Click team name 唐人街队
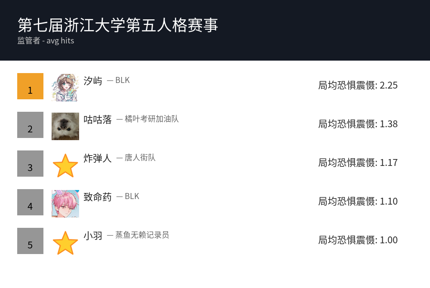430x288 pixels. (x=140, y=158)
